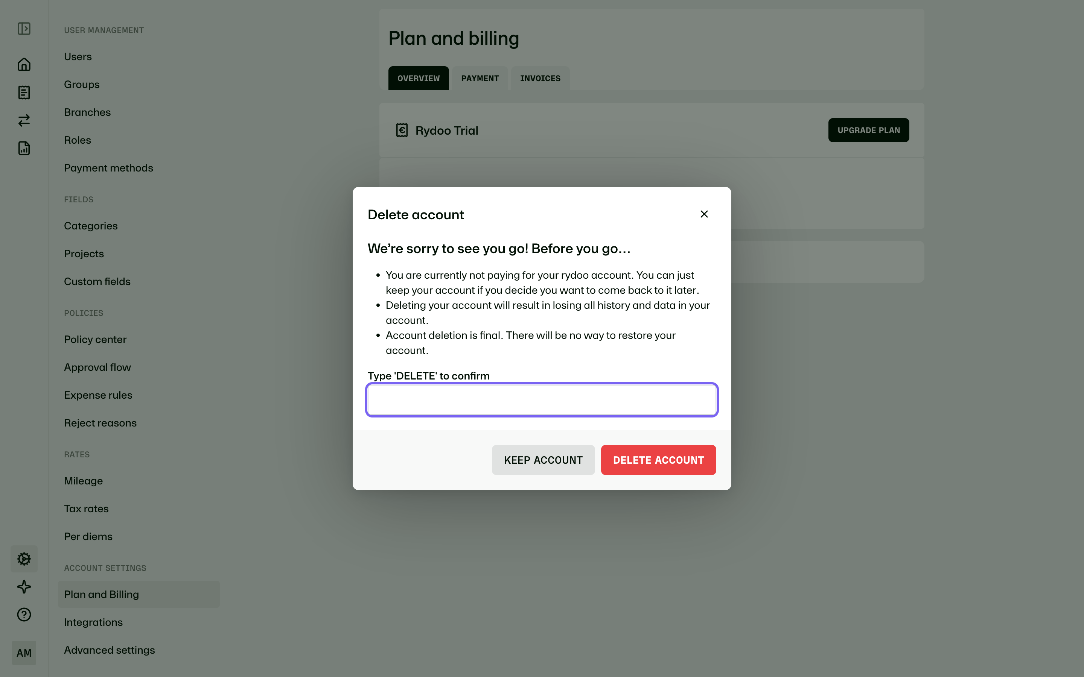The image size is (1084, 677).
Task: Expand the collapsed sidebar panel icon
Action: pos(24,29)
